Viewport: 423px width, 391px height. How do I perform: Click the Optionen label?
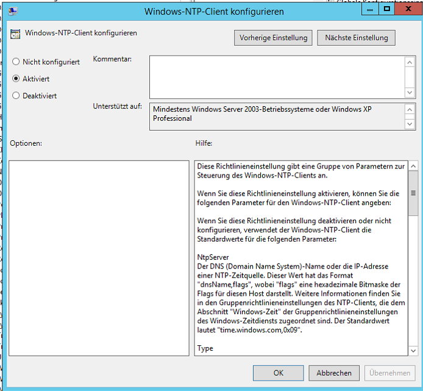26,143
